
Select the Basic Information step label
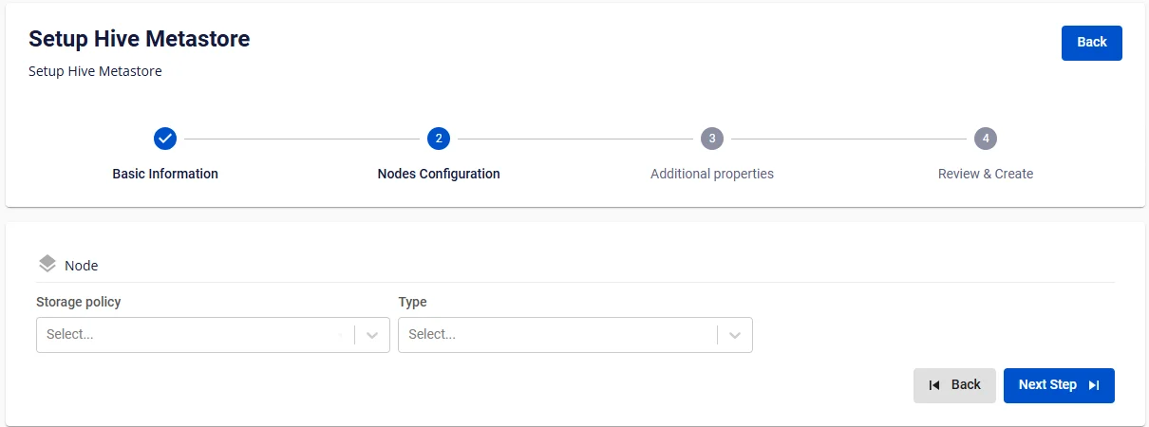pos(165,174)
